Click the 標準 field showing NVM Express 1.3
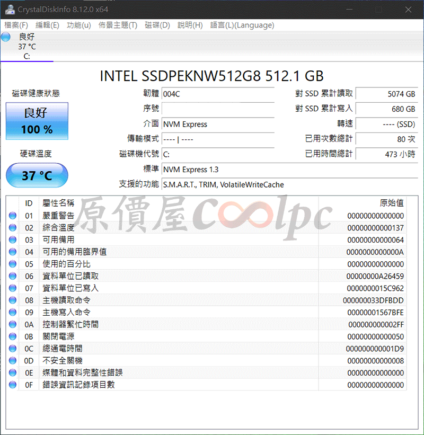The height and width of the screenshot is (435, 424). (290, 169)
